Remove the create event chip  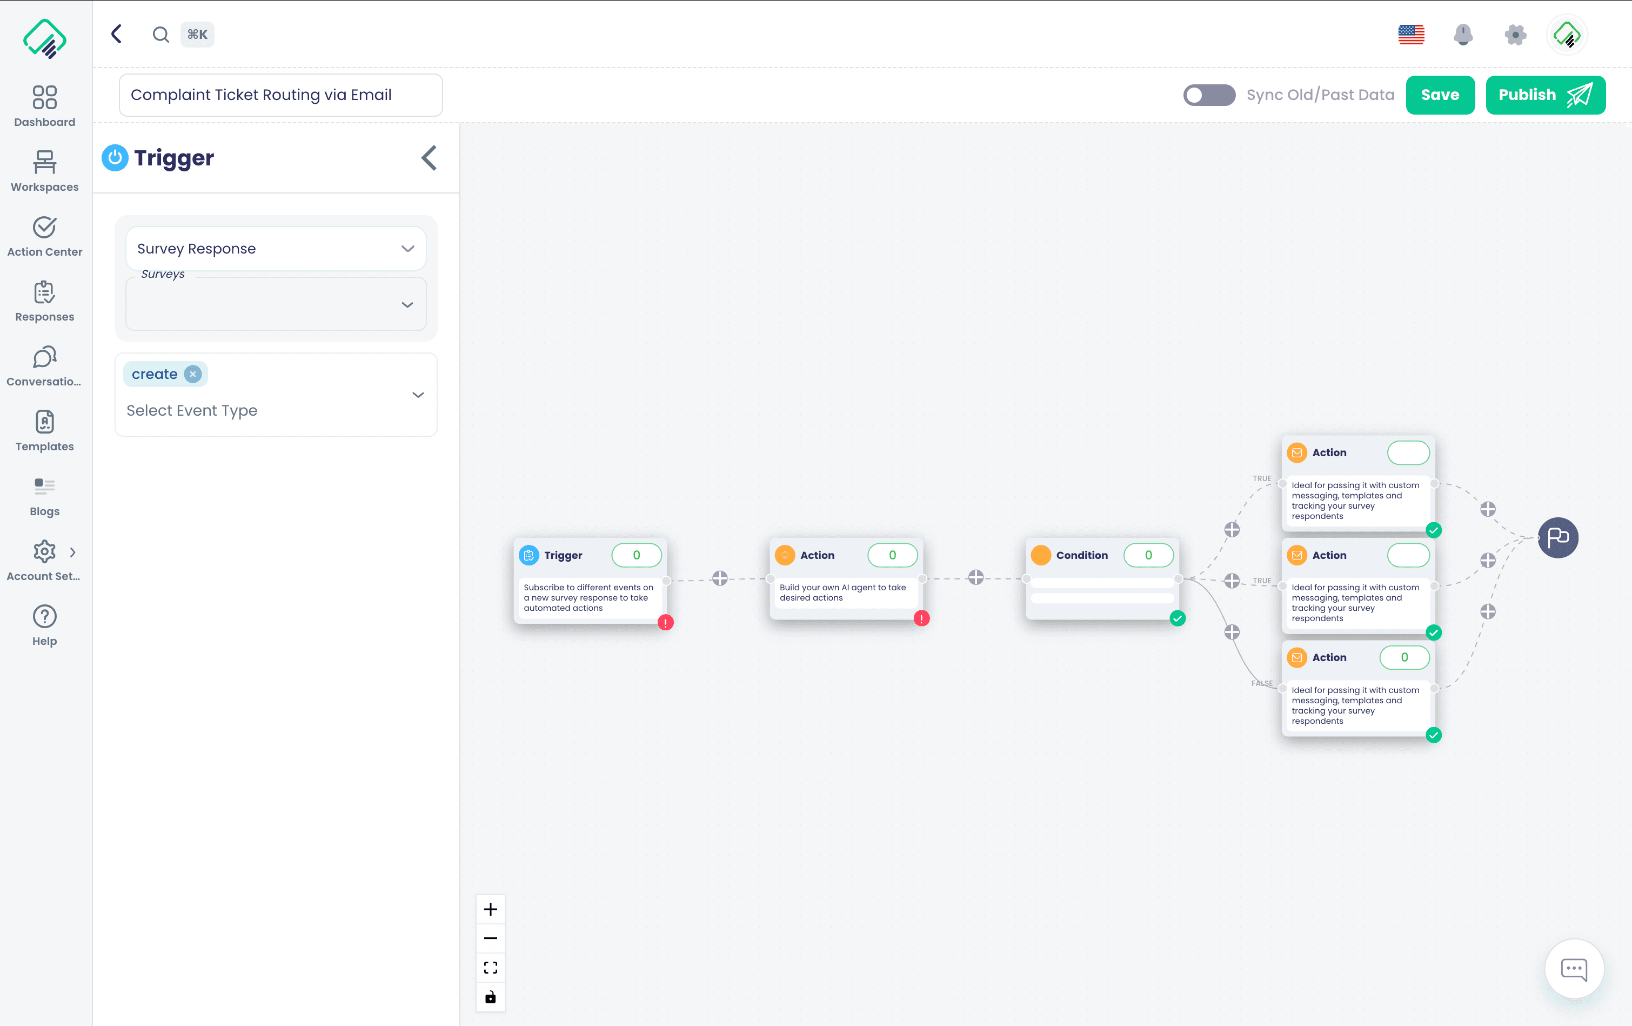pyautogui.click(x=192, y=374)
